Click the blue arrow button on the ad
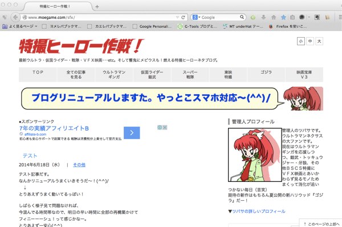The height and width of the screenshot is (227, 342). click(x=132, y=133)
